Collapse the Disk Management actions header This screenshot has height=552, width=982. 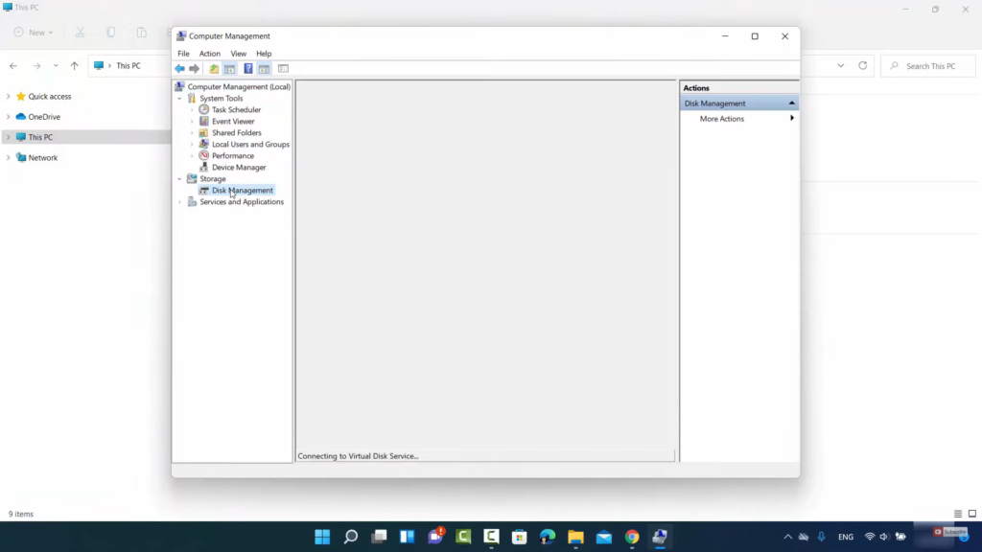791,103
